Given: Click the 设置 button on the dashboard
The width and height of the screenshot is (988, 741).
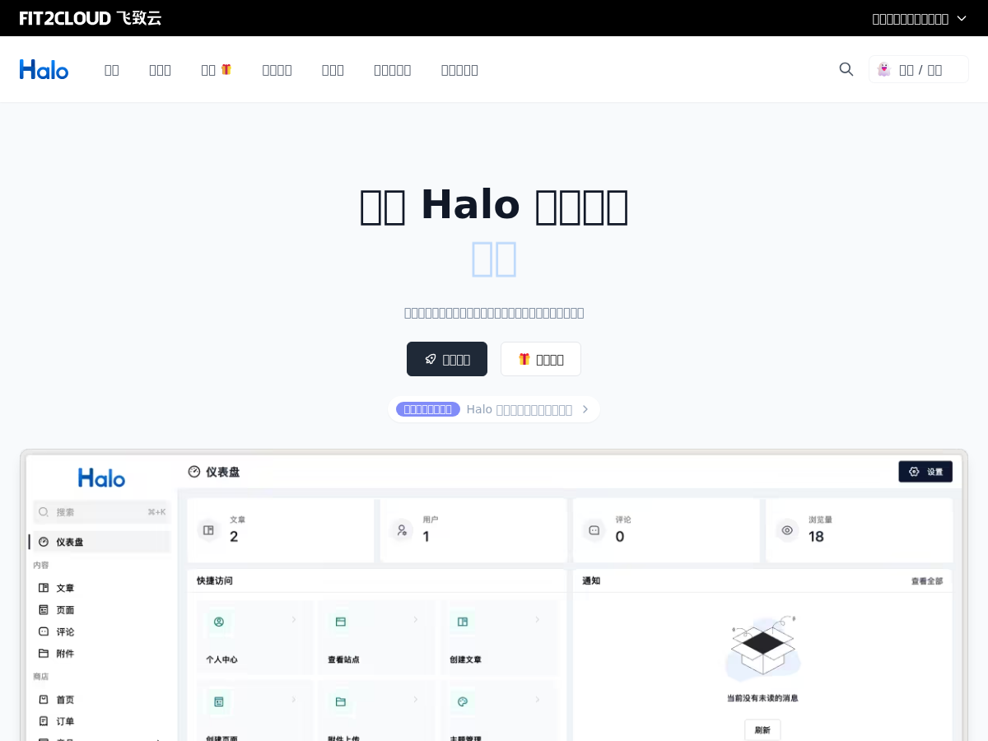Looking at the screenshot, I should click(x=925, y=472).
